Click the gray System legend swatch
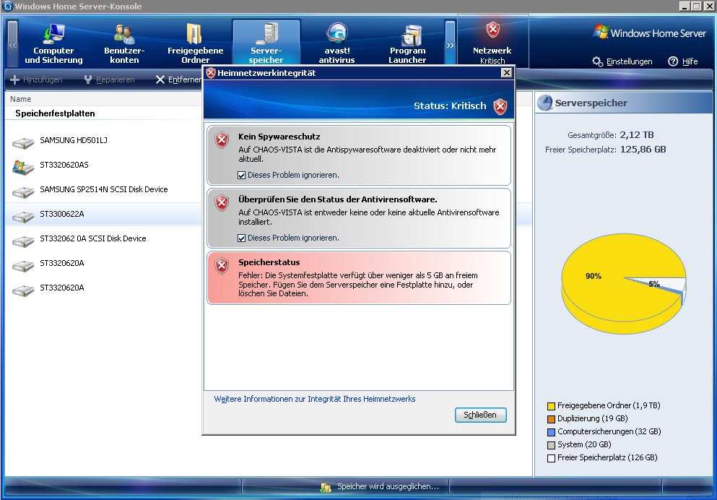717x500 pixels. (551, 445)
